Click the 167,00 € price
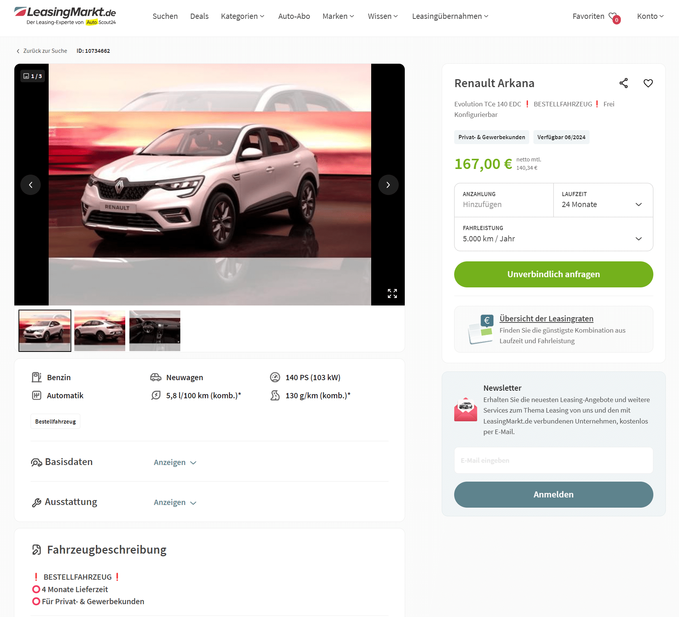The height and width of the screenshot is (617, 679). click(x=483, y=164)
